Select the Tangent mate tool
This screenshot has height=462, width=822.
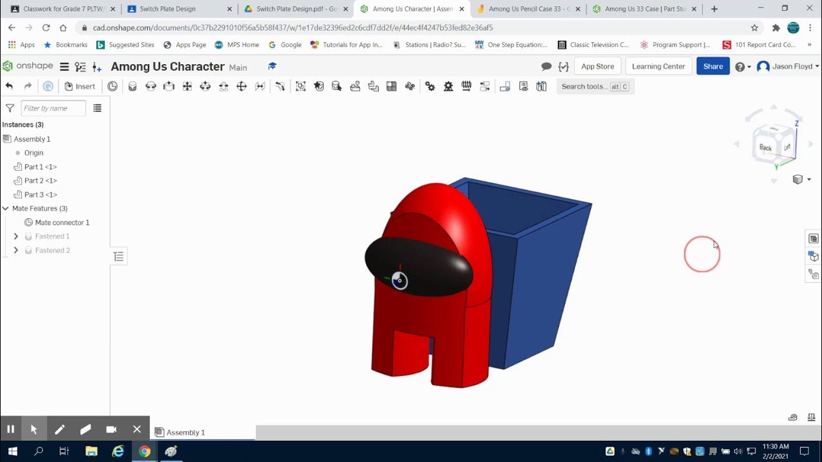[x=280, y=86]
